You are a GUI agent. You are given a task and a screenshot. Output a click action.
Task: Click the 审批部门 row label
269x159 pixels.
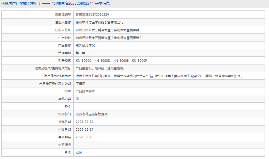(x=65, y=114)
